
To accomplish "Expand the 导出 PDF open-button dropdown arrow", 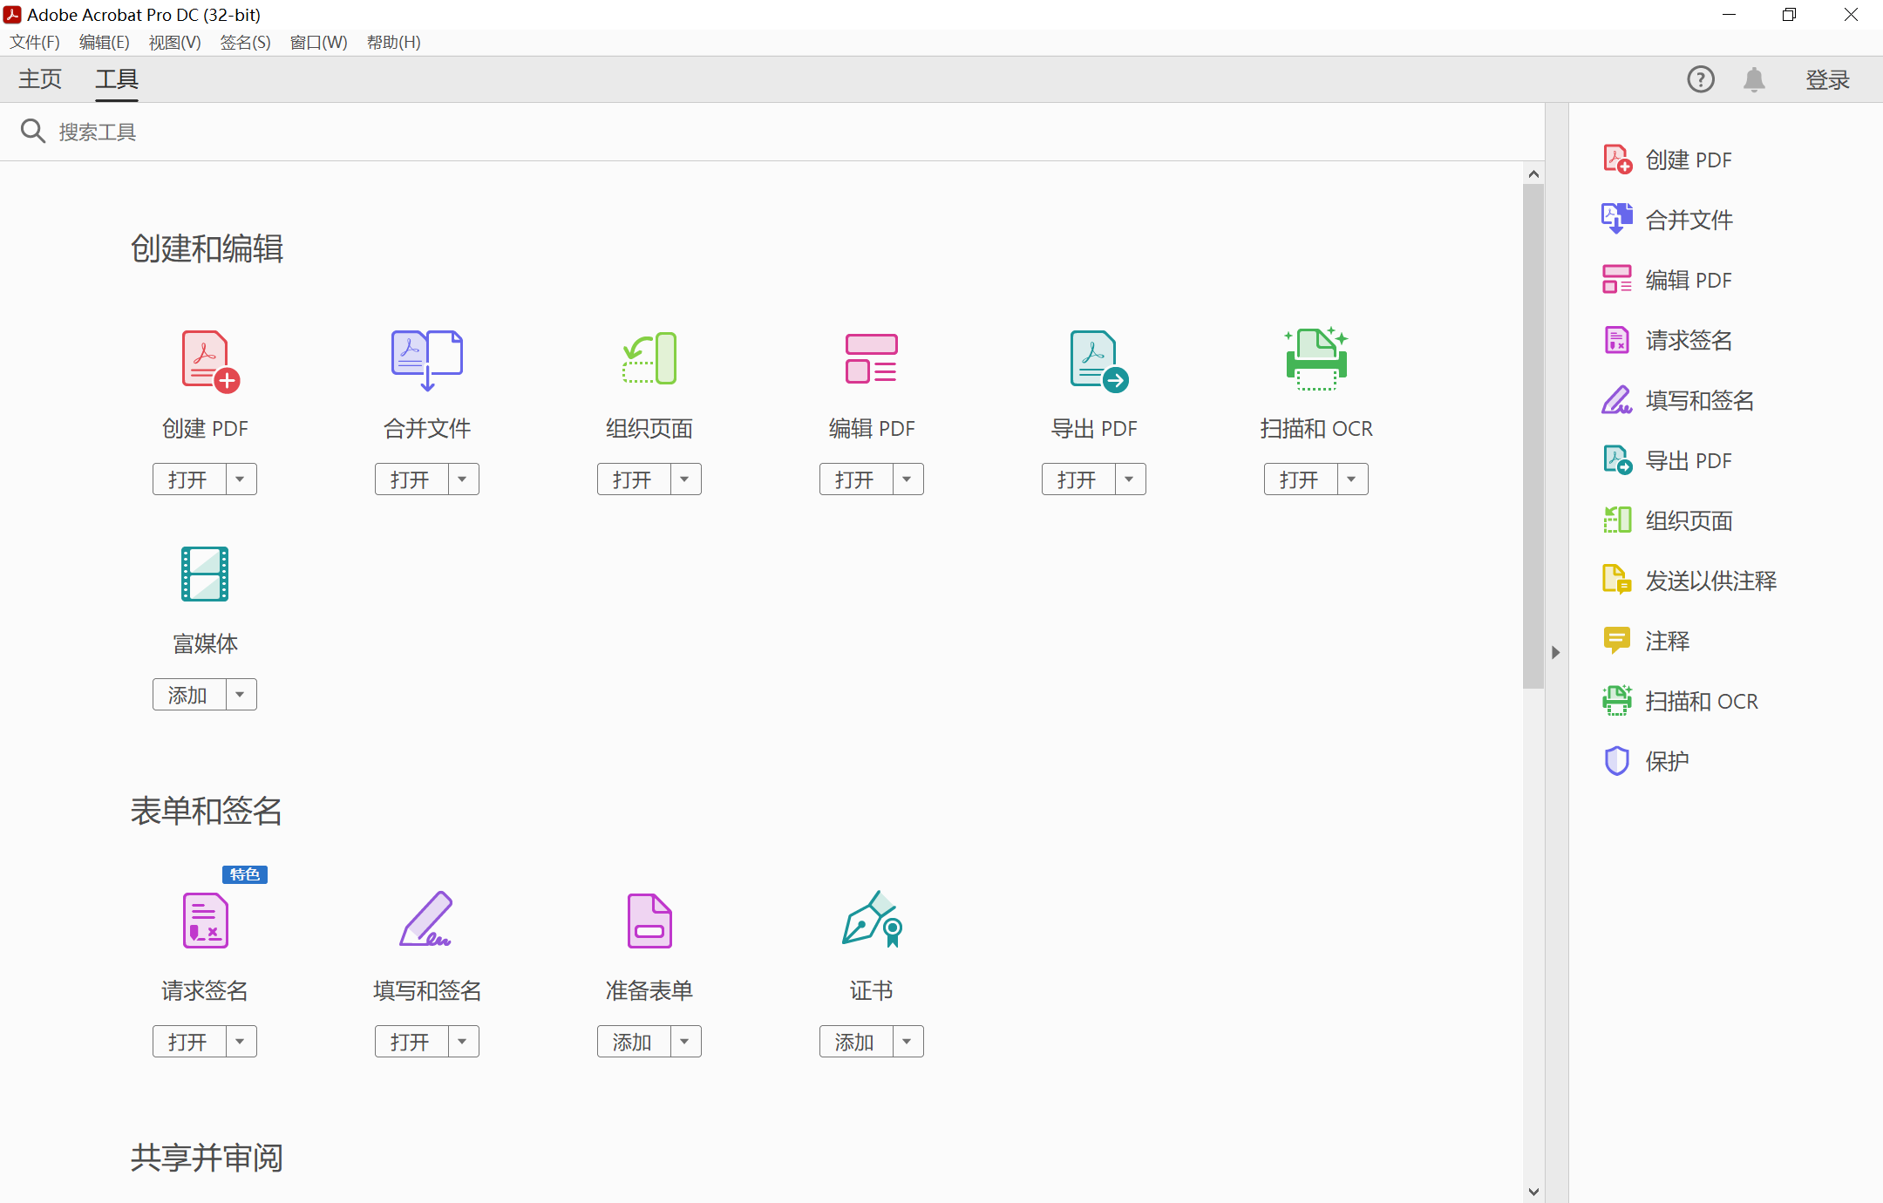I will pos(1130,479).
